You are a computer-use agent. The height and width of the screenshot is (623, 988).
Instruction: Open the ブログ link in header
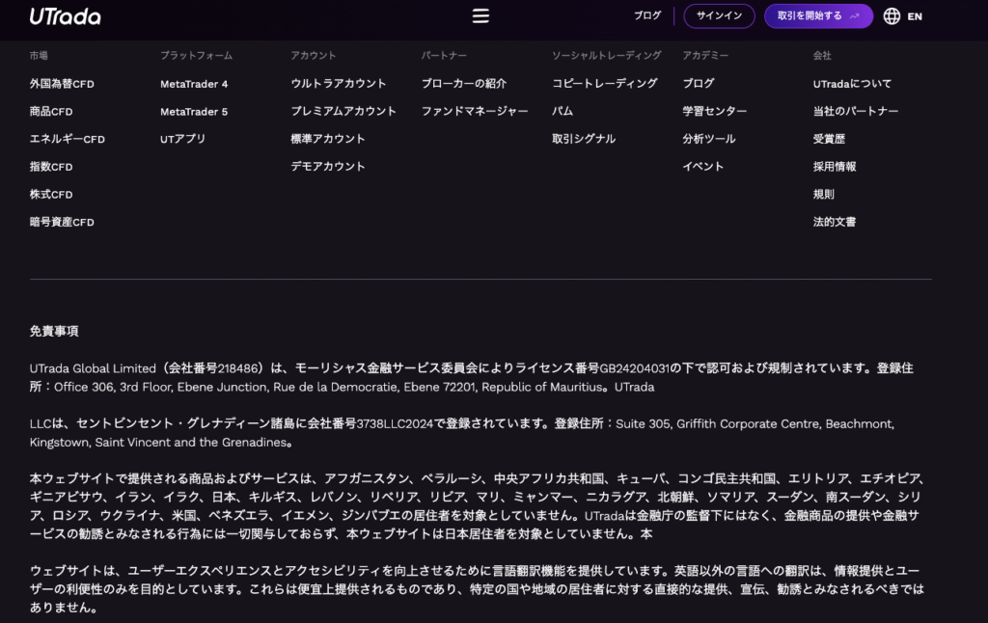(x=647, y=15)
